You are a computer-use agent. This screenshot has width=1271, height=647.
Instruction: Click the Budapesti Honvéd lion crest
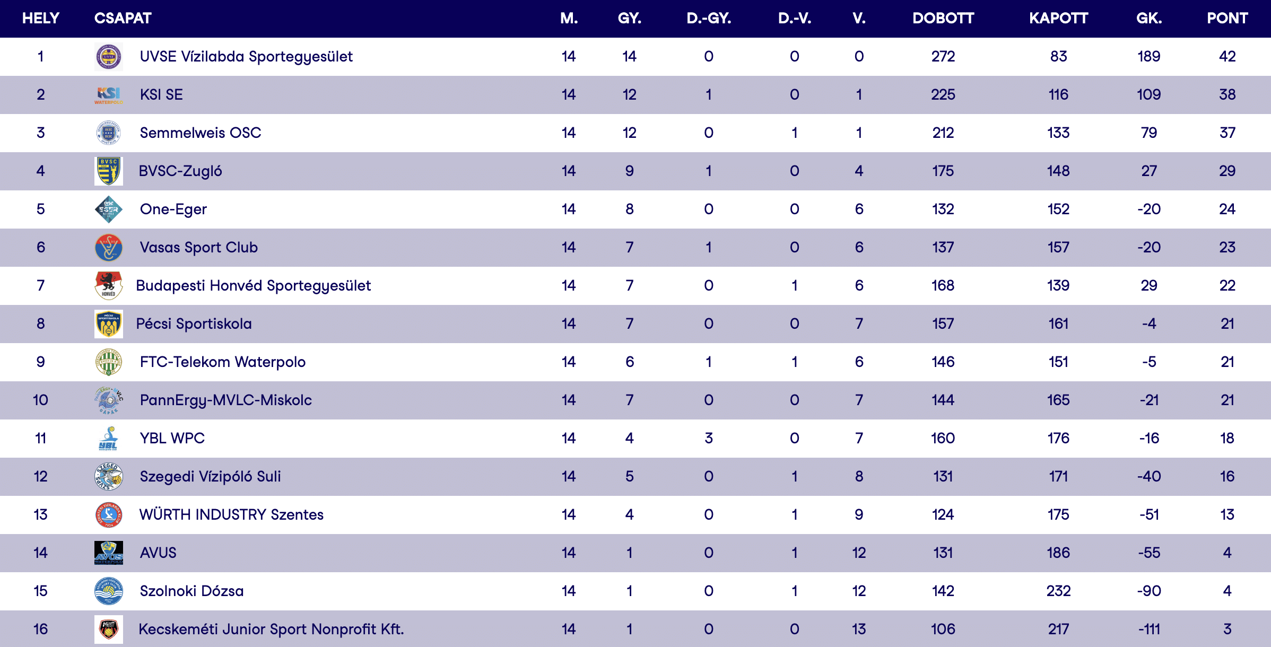[x=108, y=286]
